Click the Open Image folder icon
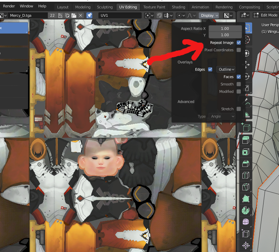 [74, 15]
